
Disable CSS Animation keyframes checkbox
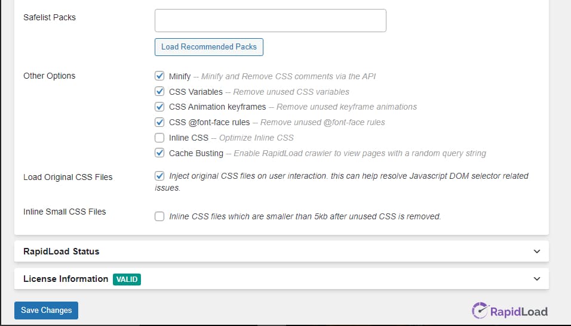[159, 107]
